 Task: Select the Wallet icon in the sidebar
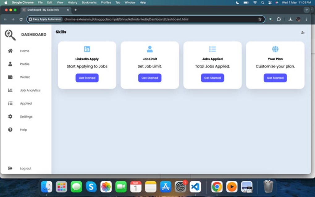(10, 77)
